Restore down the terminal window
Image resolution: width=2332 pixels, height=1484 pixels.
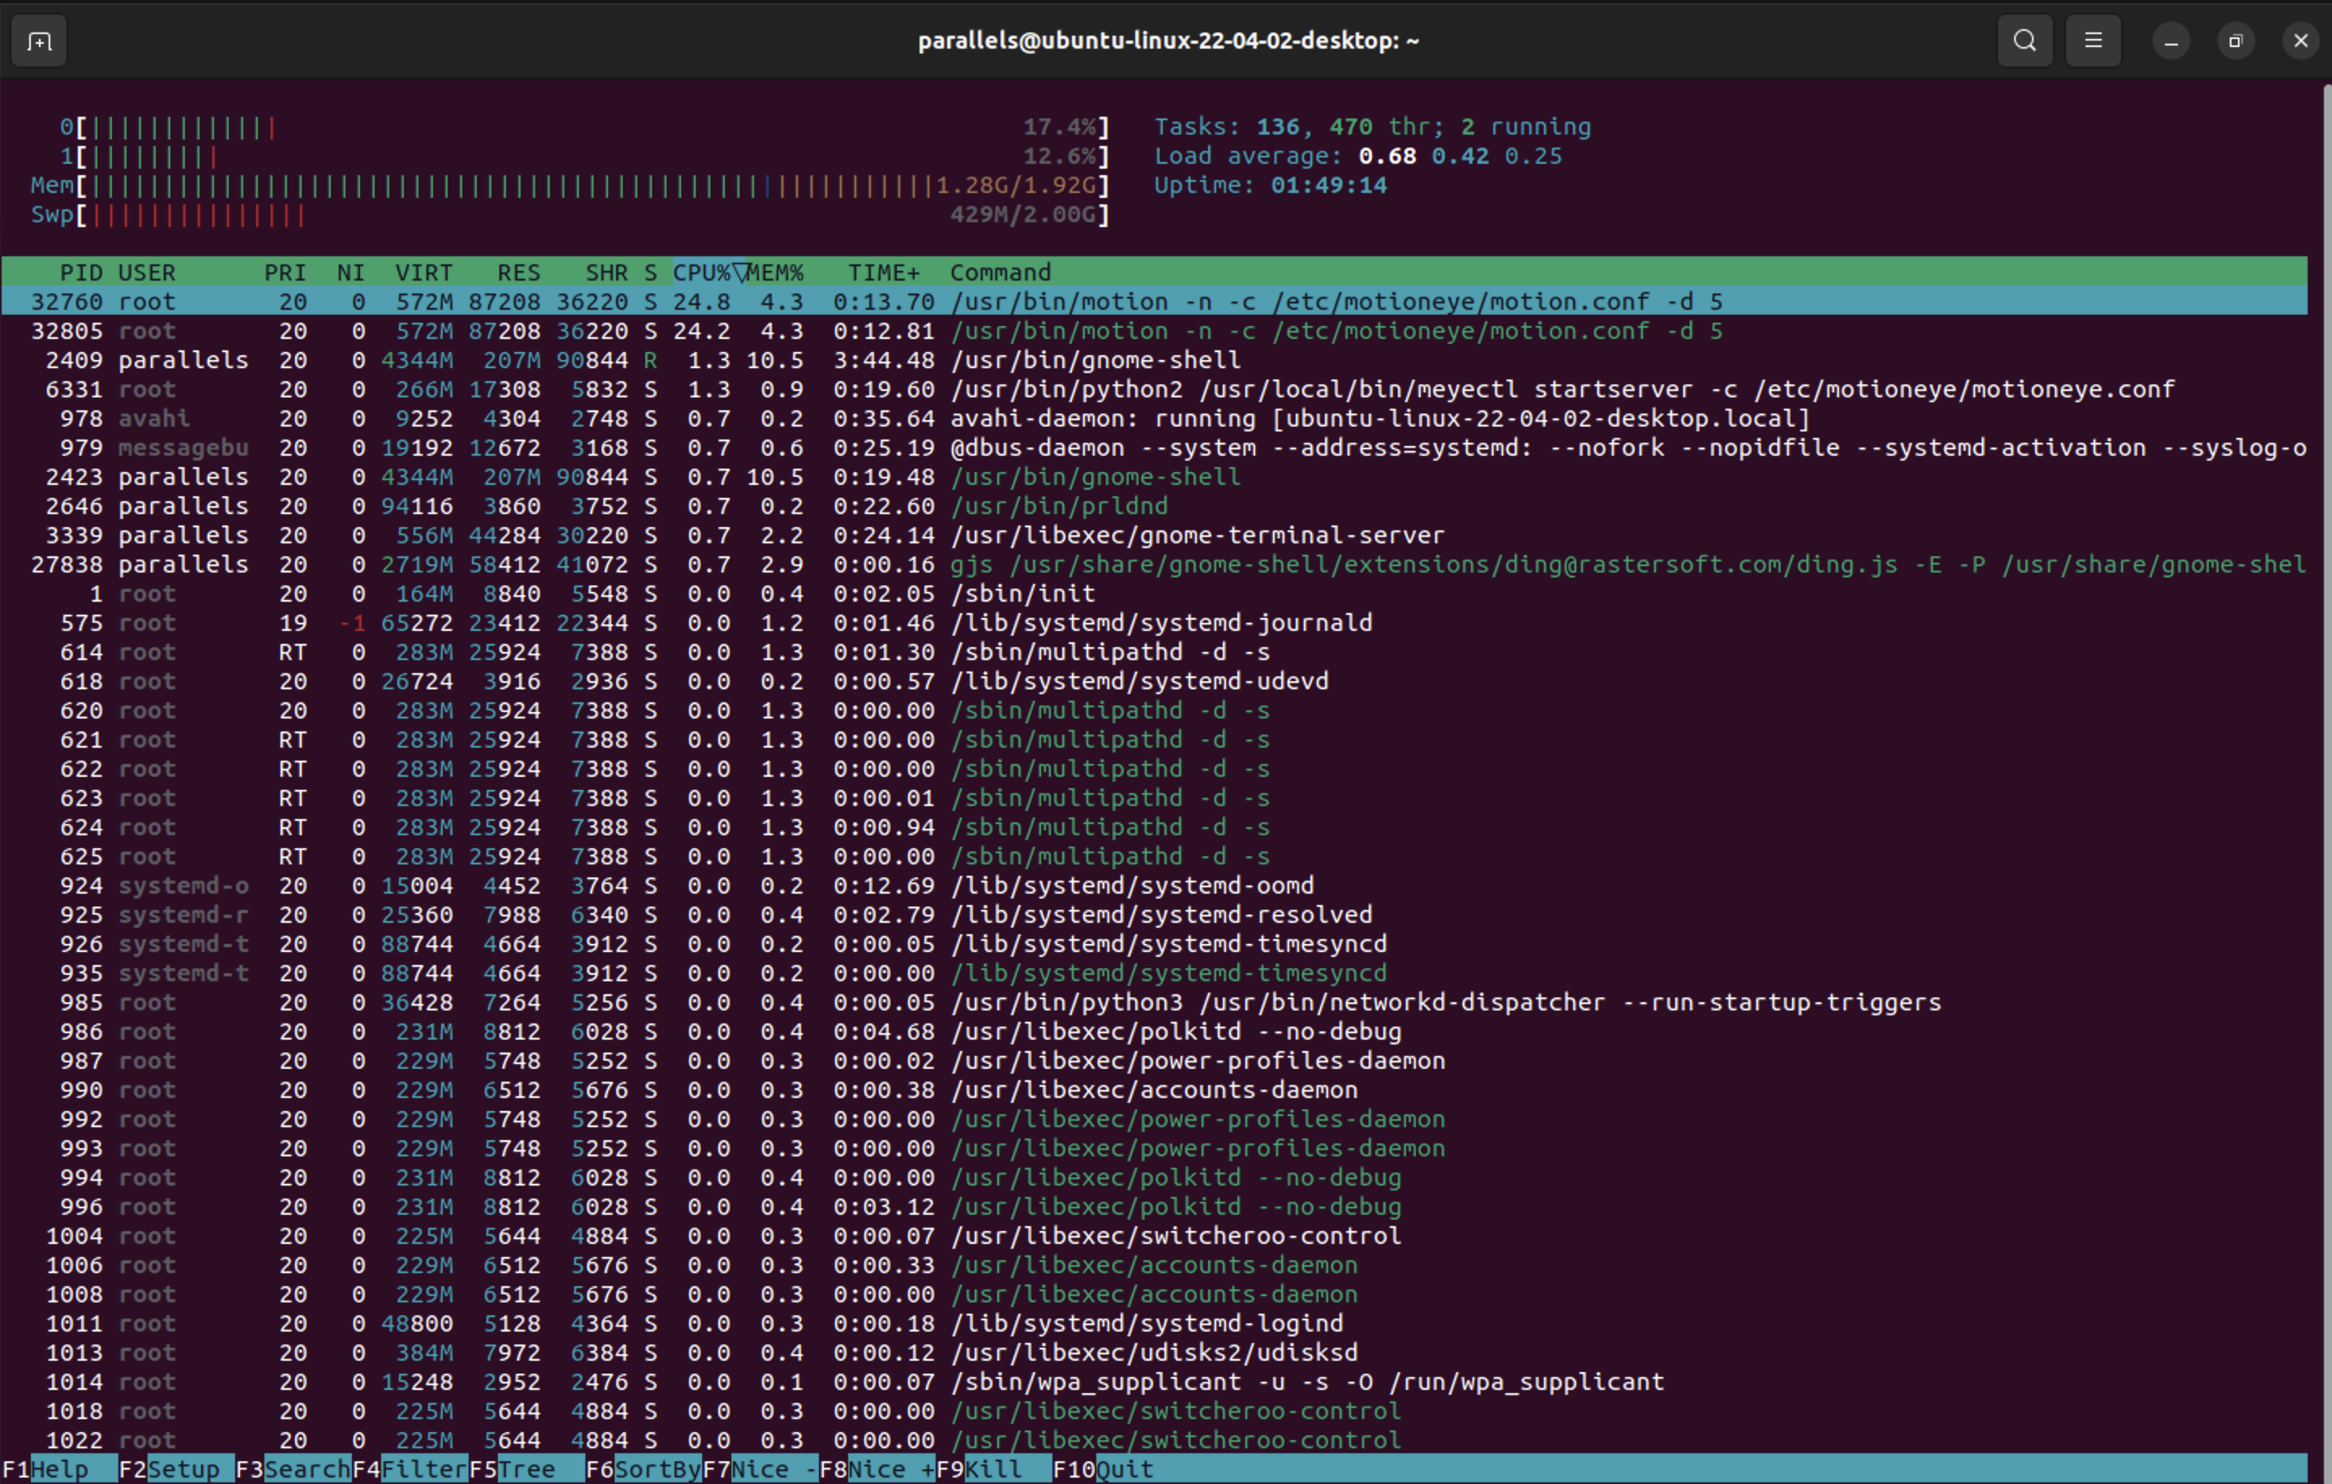[x=2236, y=41]
